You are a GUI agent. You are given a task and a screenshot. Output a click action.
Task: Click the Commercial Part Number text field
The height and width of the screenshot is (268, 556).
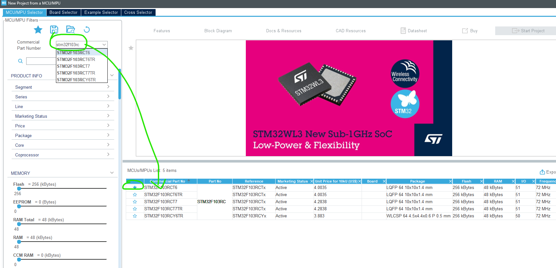pos(78,45)
